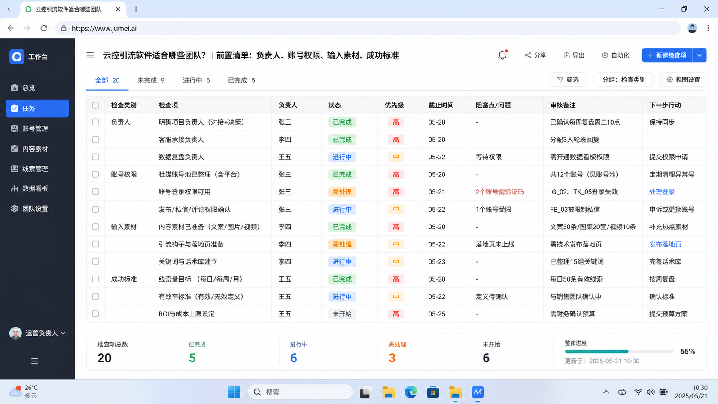Click the 整体进度 progress bar
718x404 pixels.
(619, 352)
